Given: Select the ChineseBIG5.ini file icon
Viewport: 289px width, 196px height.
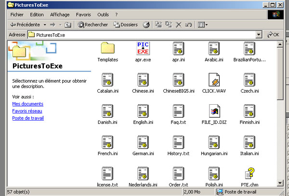Looking at the screenshot, I should coord(178,80).
